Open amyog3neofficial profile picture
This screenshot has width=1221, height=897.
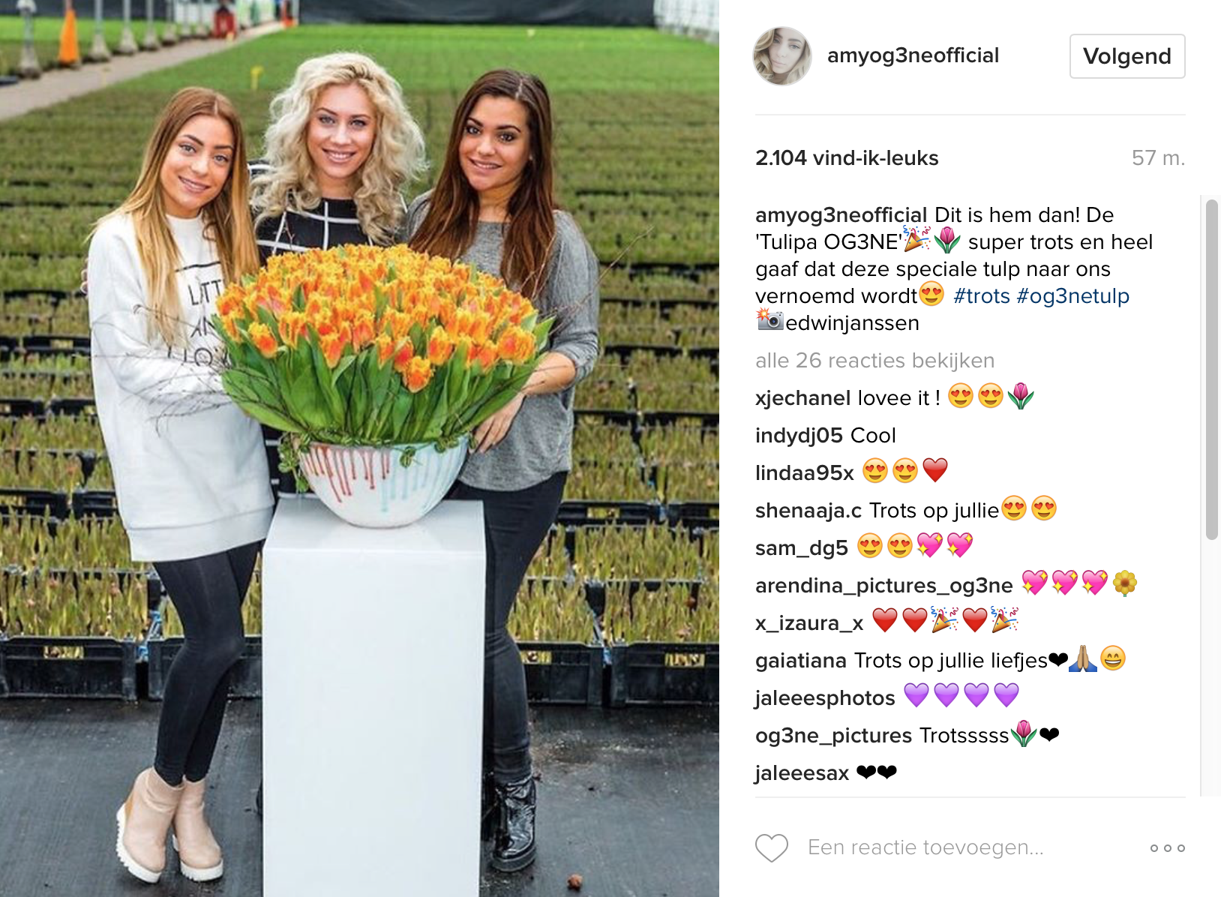click(x=782, y=56)
